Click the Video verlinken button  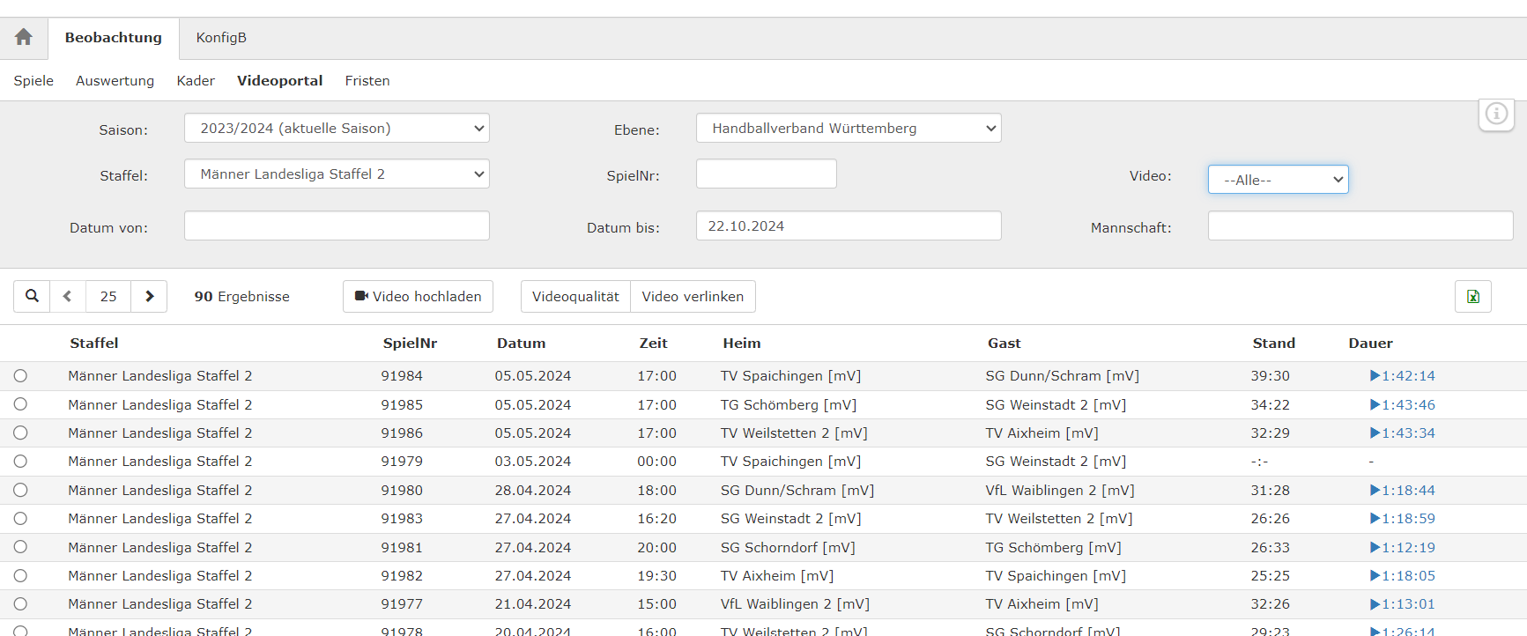click(693, 296)
